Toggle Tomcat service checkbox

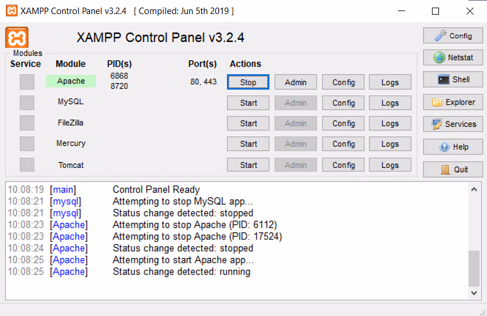point(27,164)
